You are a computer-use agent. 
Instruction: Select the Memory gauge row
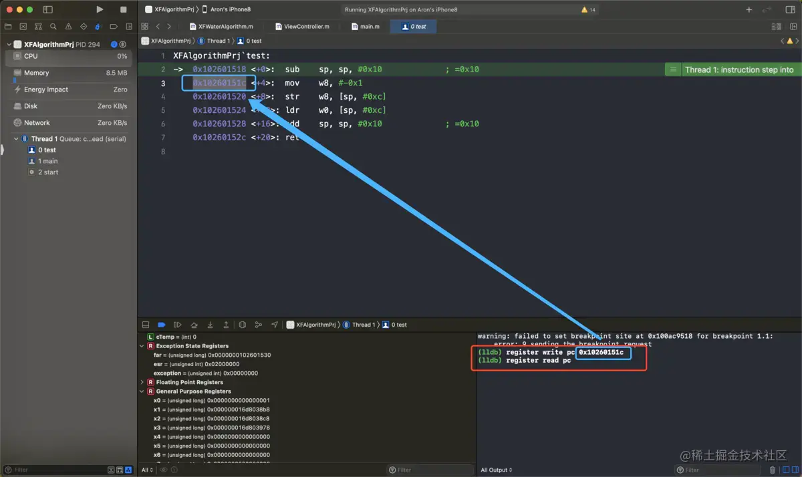(70, 73)
